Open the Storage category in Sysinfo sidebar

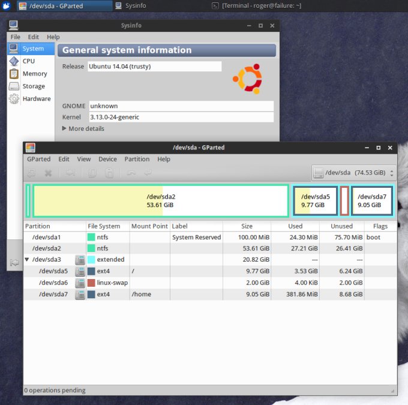point(31,86)
